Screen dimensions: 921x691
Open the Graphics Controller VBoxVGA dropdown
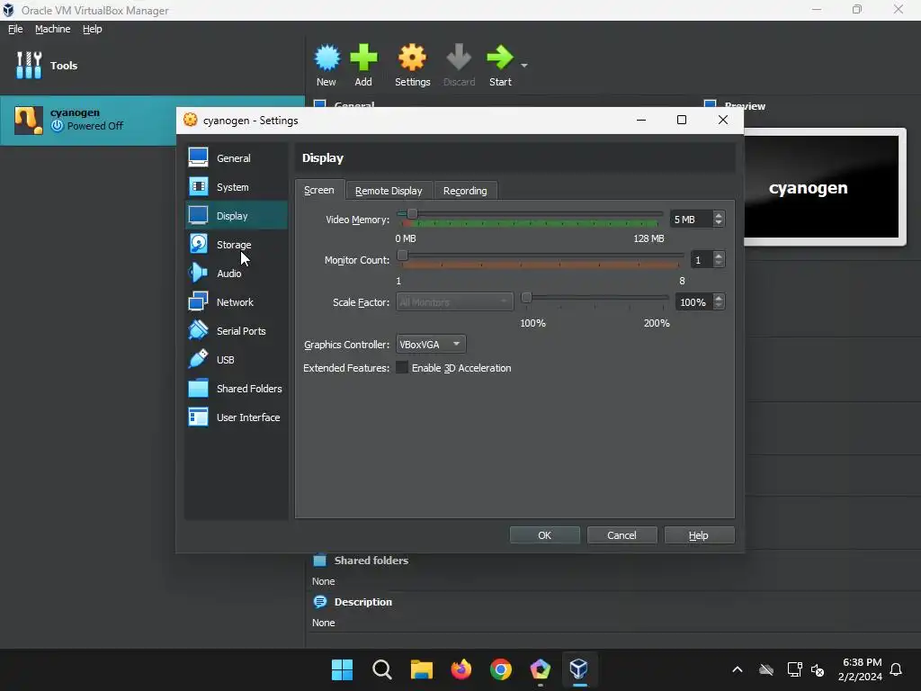[431, 345]
